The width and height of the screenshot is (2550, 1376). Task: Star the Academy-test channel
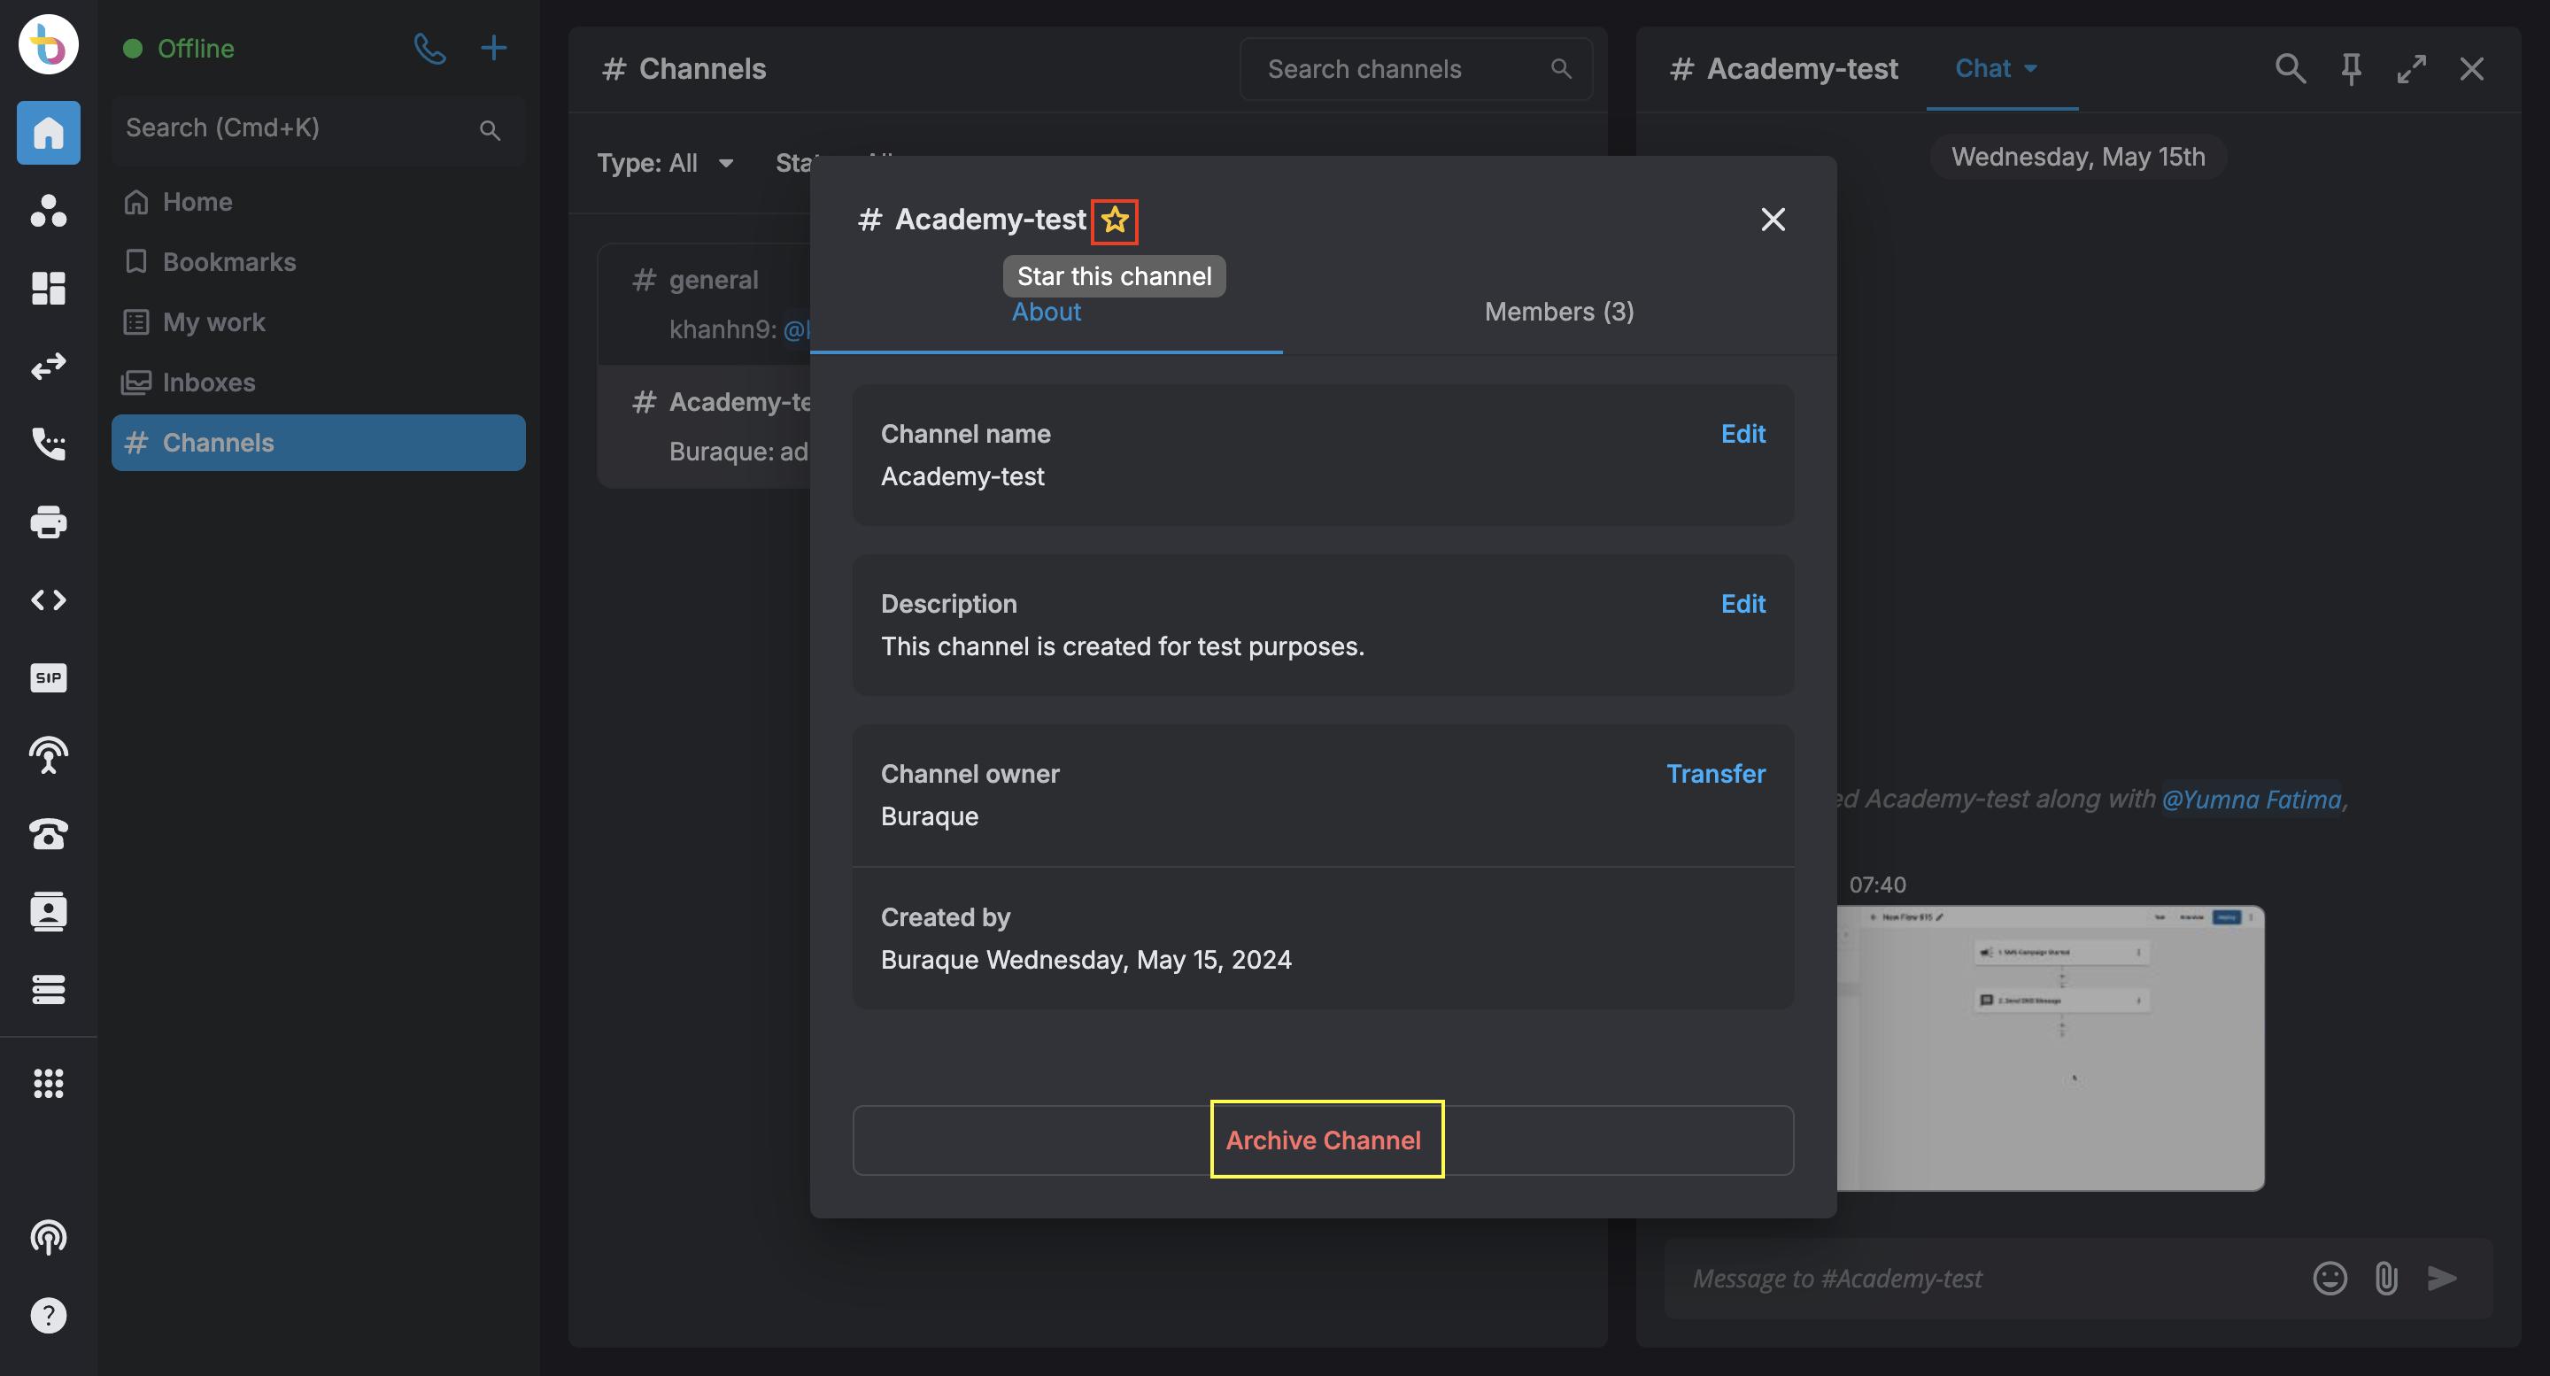coord(1115,220)
